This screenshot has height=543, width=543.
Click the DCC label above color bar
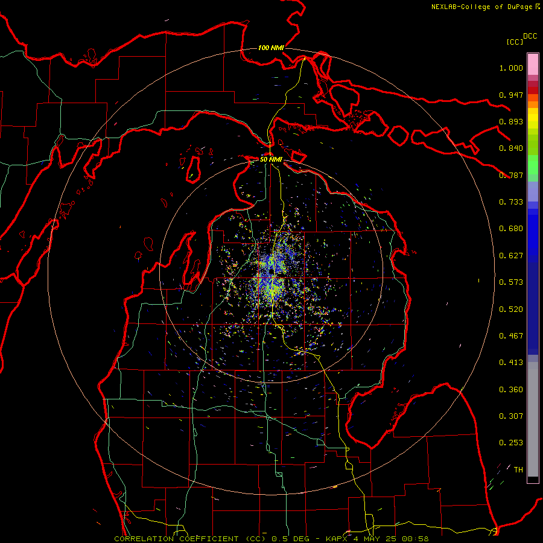(530, 36)
